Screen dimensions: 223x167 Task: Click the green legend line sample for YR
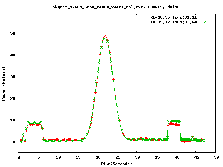click(205, 22)
